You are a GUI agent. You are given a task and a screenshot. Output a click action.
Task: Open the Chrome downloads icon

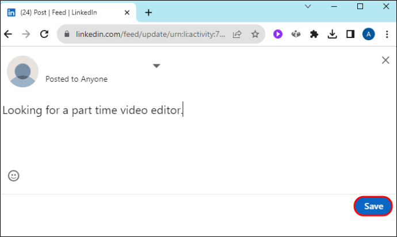[x=332, y=34]
